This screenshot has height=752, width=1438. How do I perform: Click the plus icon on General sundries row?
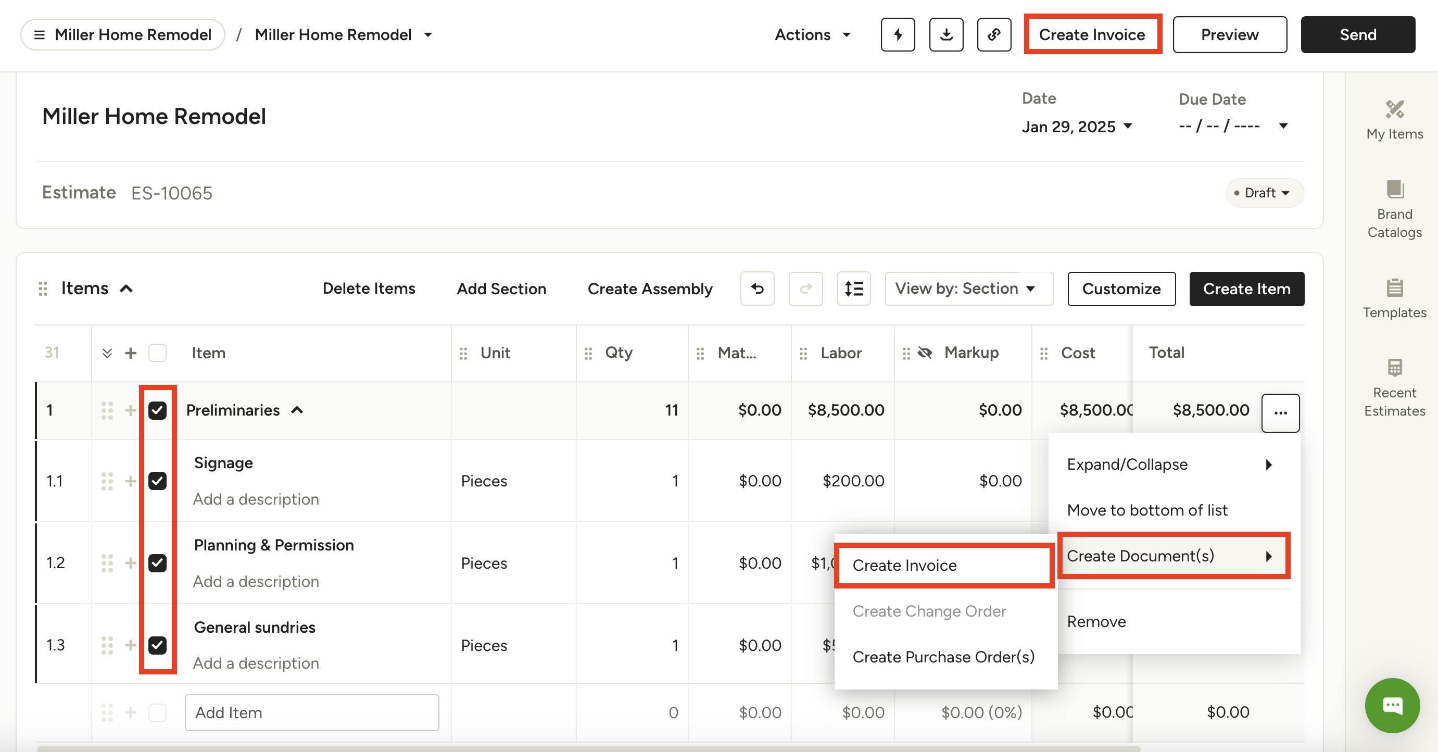tap(131, 645)
